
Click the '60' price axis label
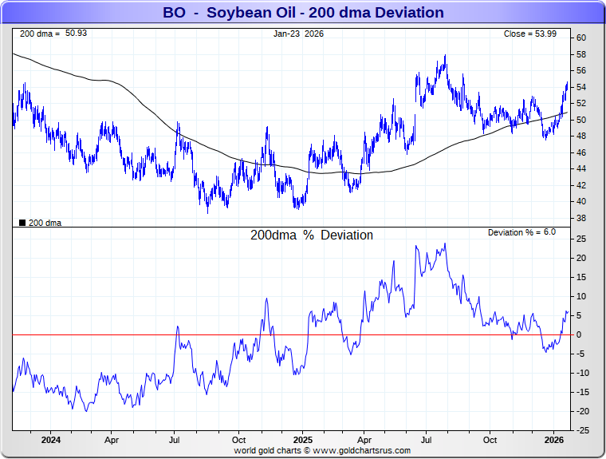582,38
